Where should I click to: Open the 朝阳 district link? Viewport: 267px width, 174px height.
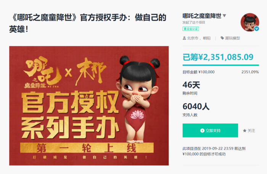[x=207, y=38]
